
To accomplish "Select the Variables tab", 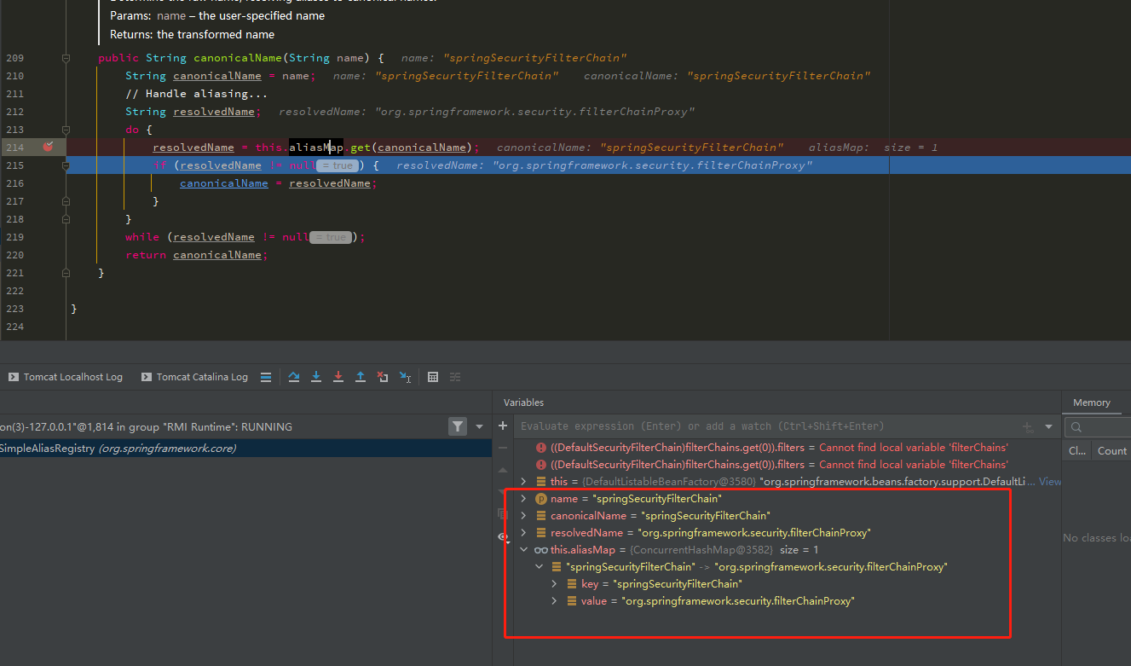I will [x=523, y=402].
